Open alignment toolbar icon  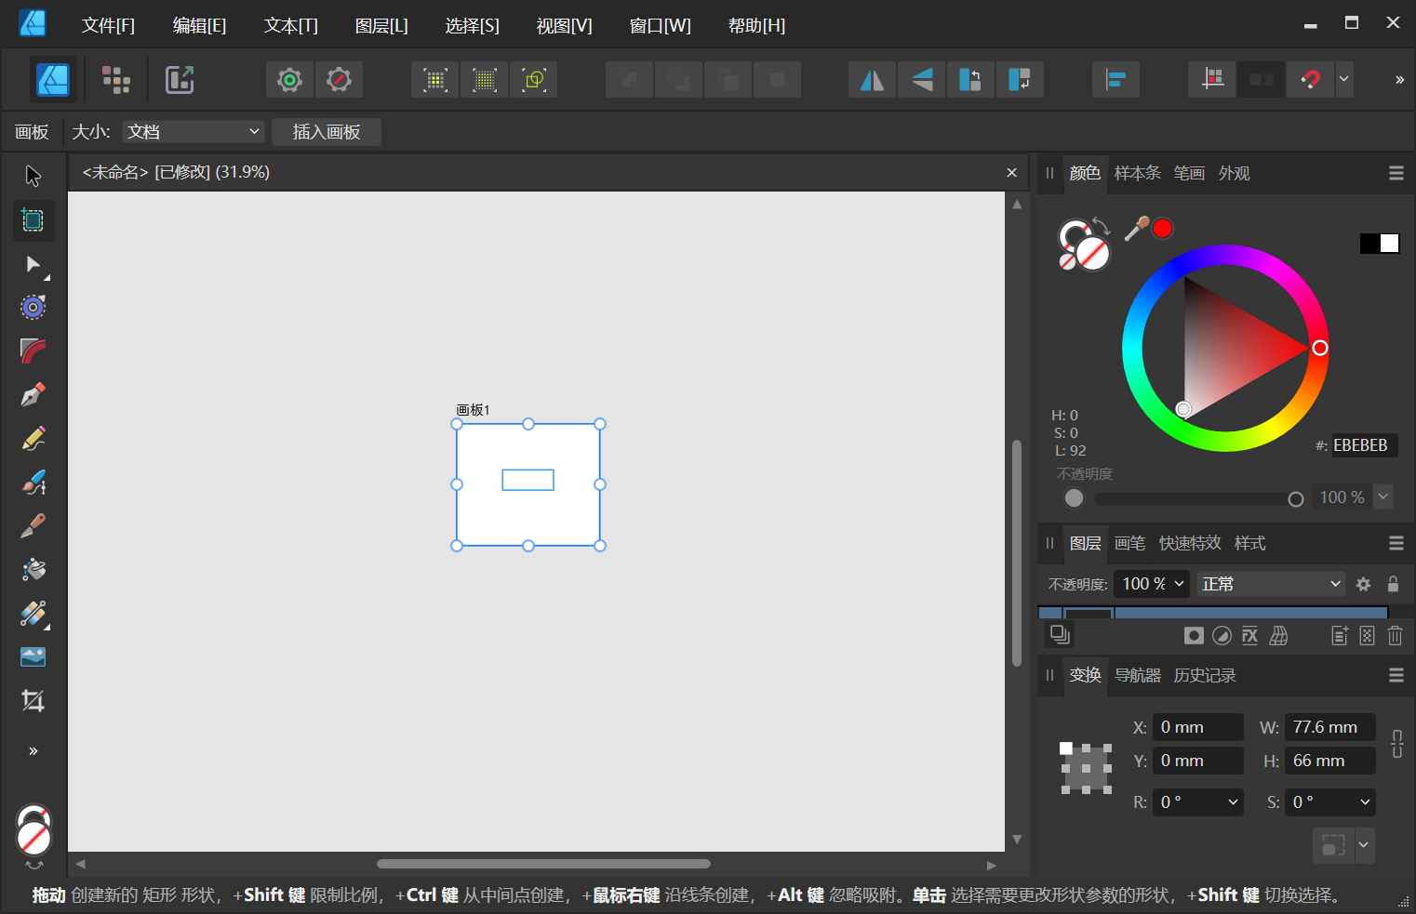click(x=1115, y=80)
